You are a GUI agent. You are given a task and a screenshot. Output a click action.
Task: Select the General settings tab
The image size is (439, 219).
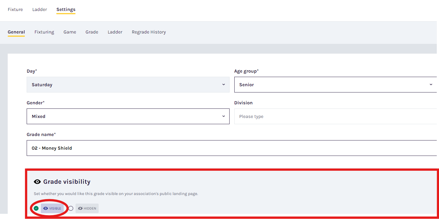(16, 32)
